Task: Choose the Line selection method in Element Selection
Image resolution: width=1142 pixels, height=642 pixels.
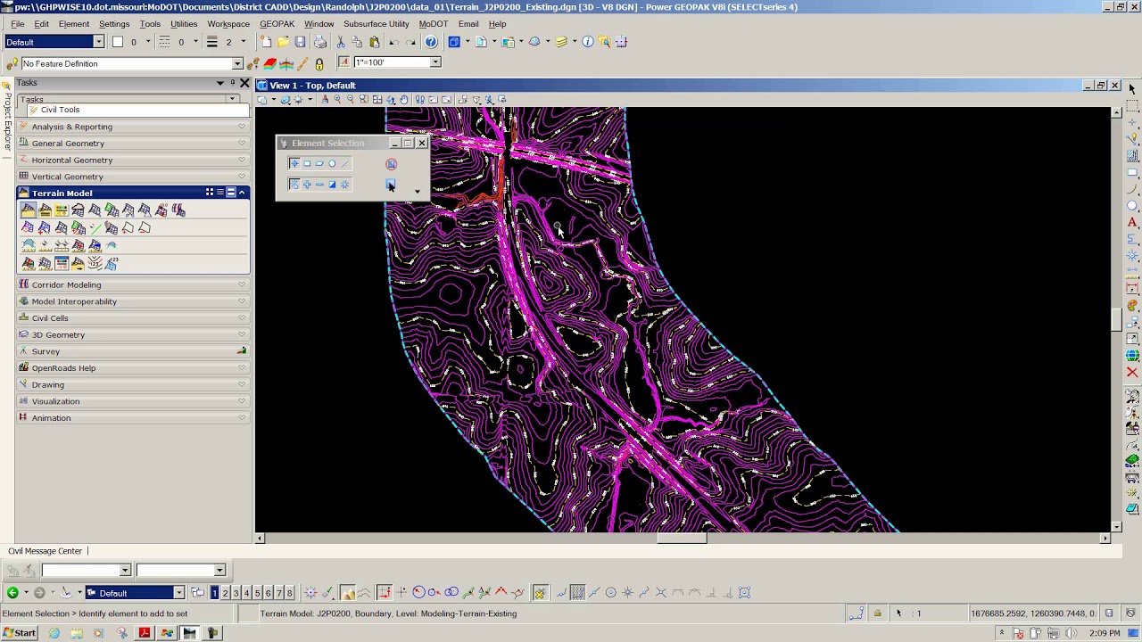Action: point(344,163)
